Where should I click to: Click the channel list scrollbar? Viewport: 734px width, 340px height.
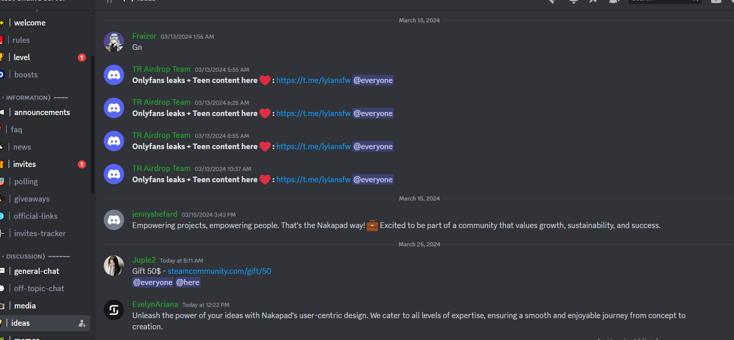[x=93, y=125]
